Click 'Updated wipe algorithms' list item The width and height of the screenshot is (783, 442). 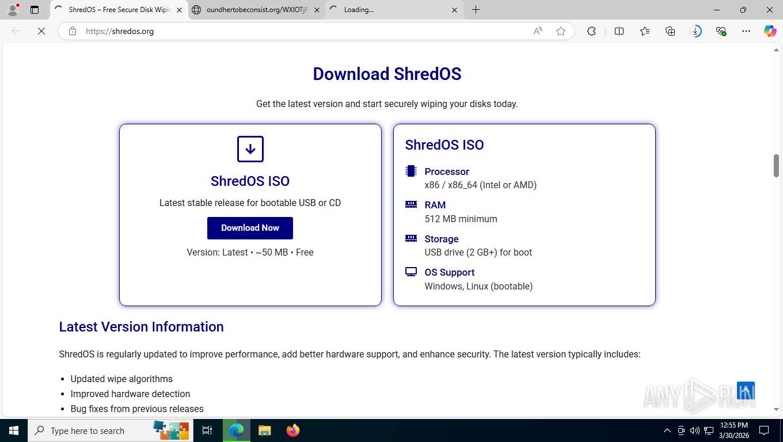(121, 379)
